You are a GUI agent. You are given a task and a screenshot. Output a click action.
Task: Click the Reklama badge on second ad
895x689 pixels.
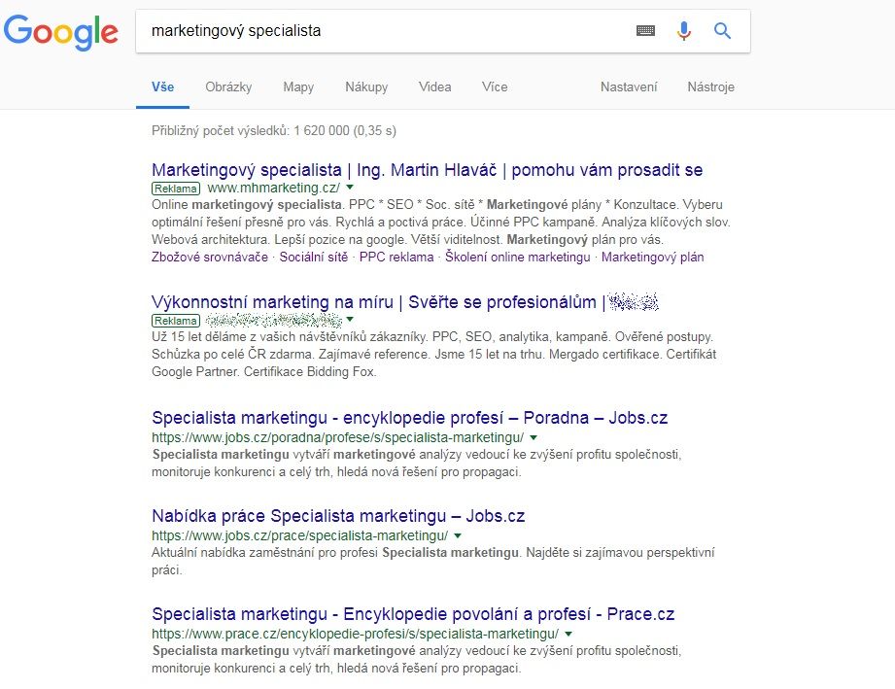tap(176, 320)
